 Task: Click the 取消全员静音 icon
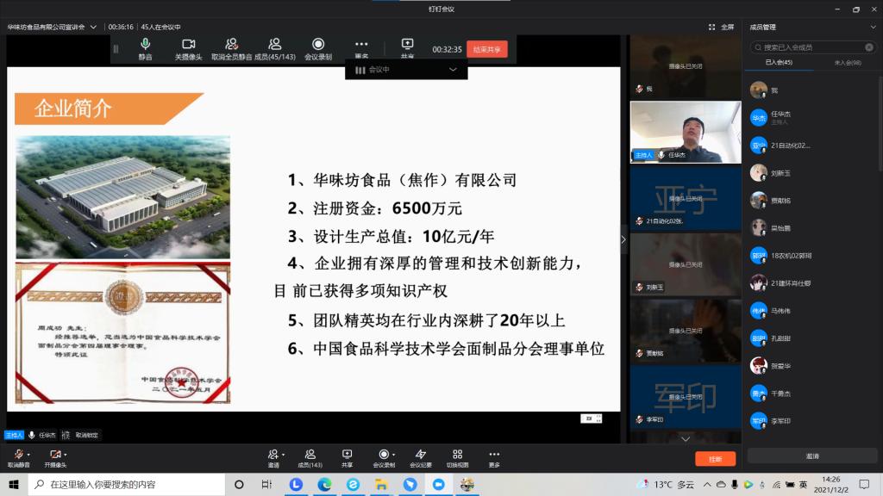(231, 45)
